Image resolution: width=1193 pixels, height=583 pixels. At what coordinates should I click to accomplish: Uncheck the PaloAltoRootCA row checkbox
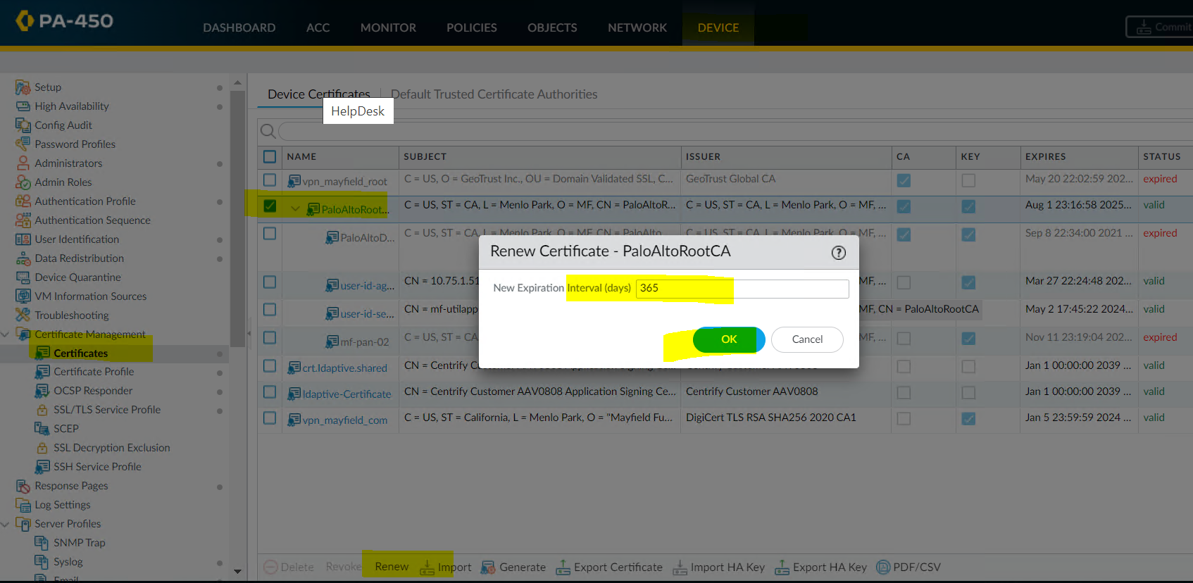pyautogui.click(x=270, y=206)
